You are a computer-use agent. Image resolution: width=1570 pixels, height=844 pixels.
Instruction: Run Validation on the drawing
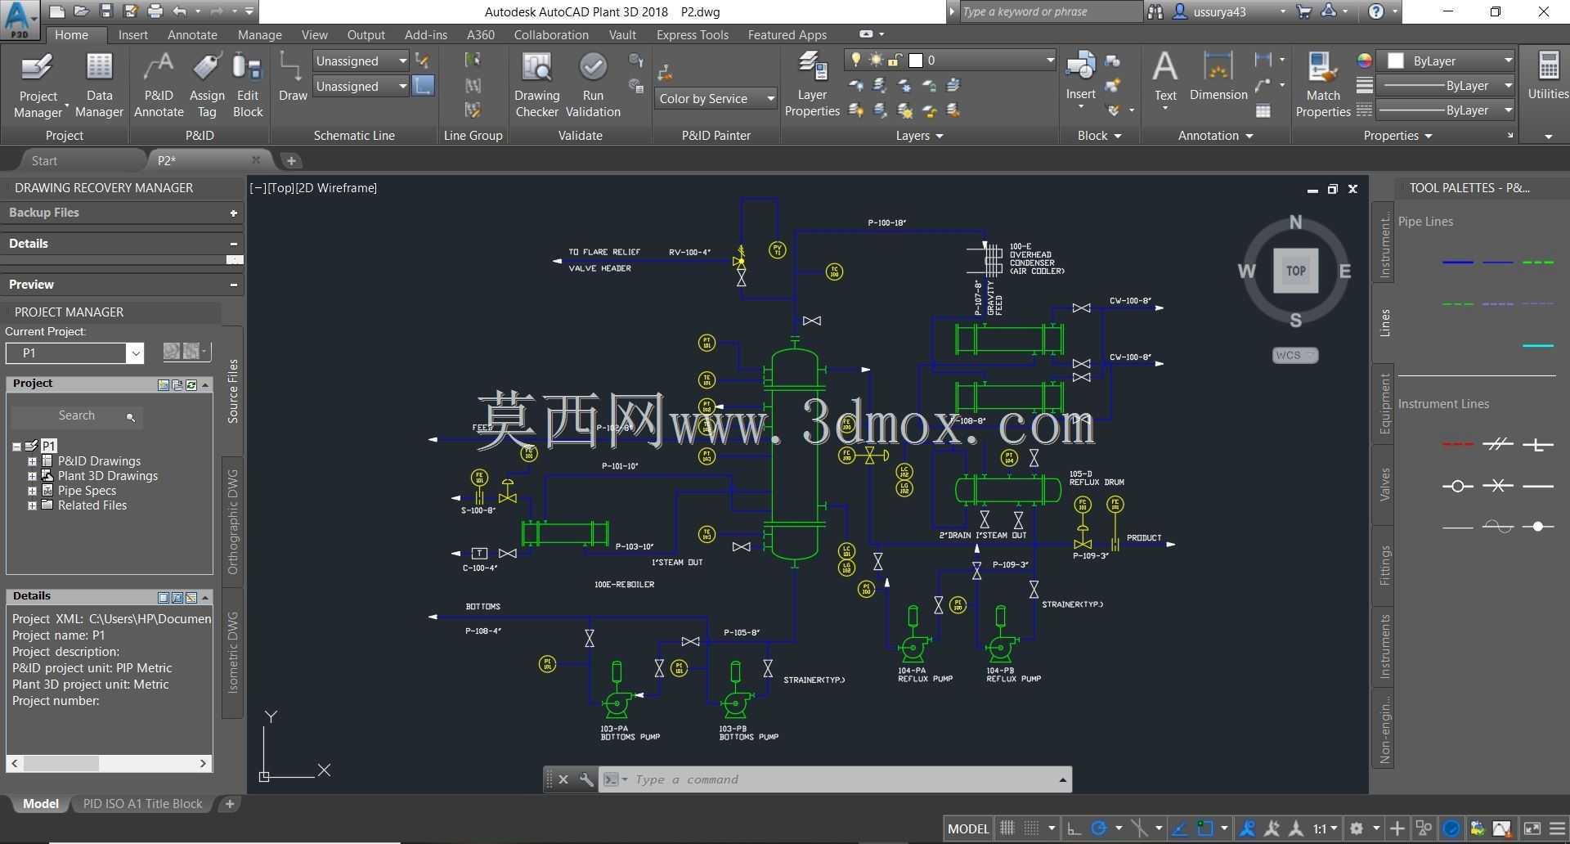point(593,86)
